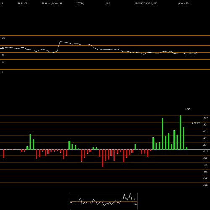Click the 'MR' panel title

[187, 109]
